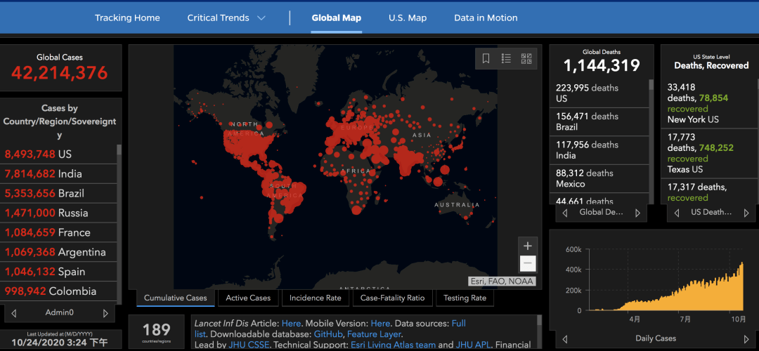Select Argentina in the cases list

[x=58, y=253]
